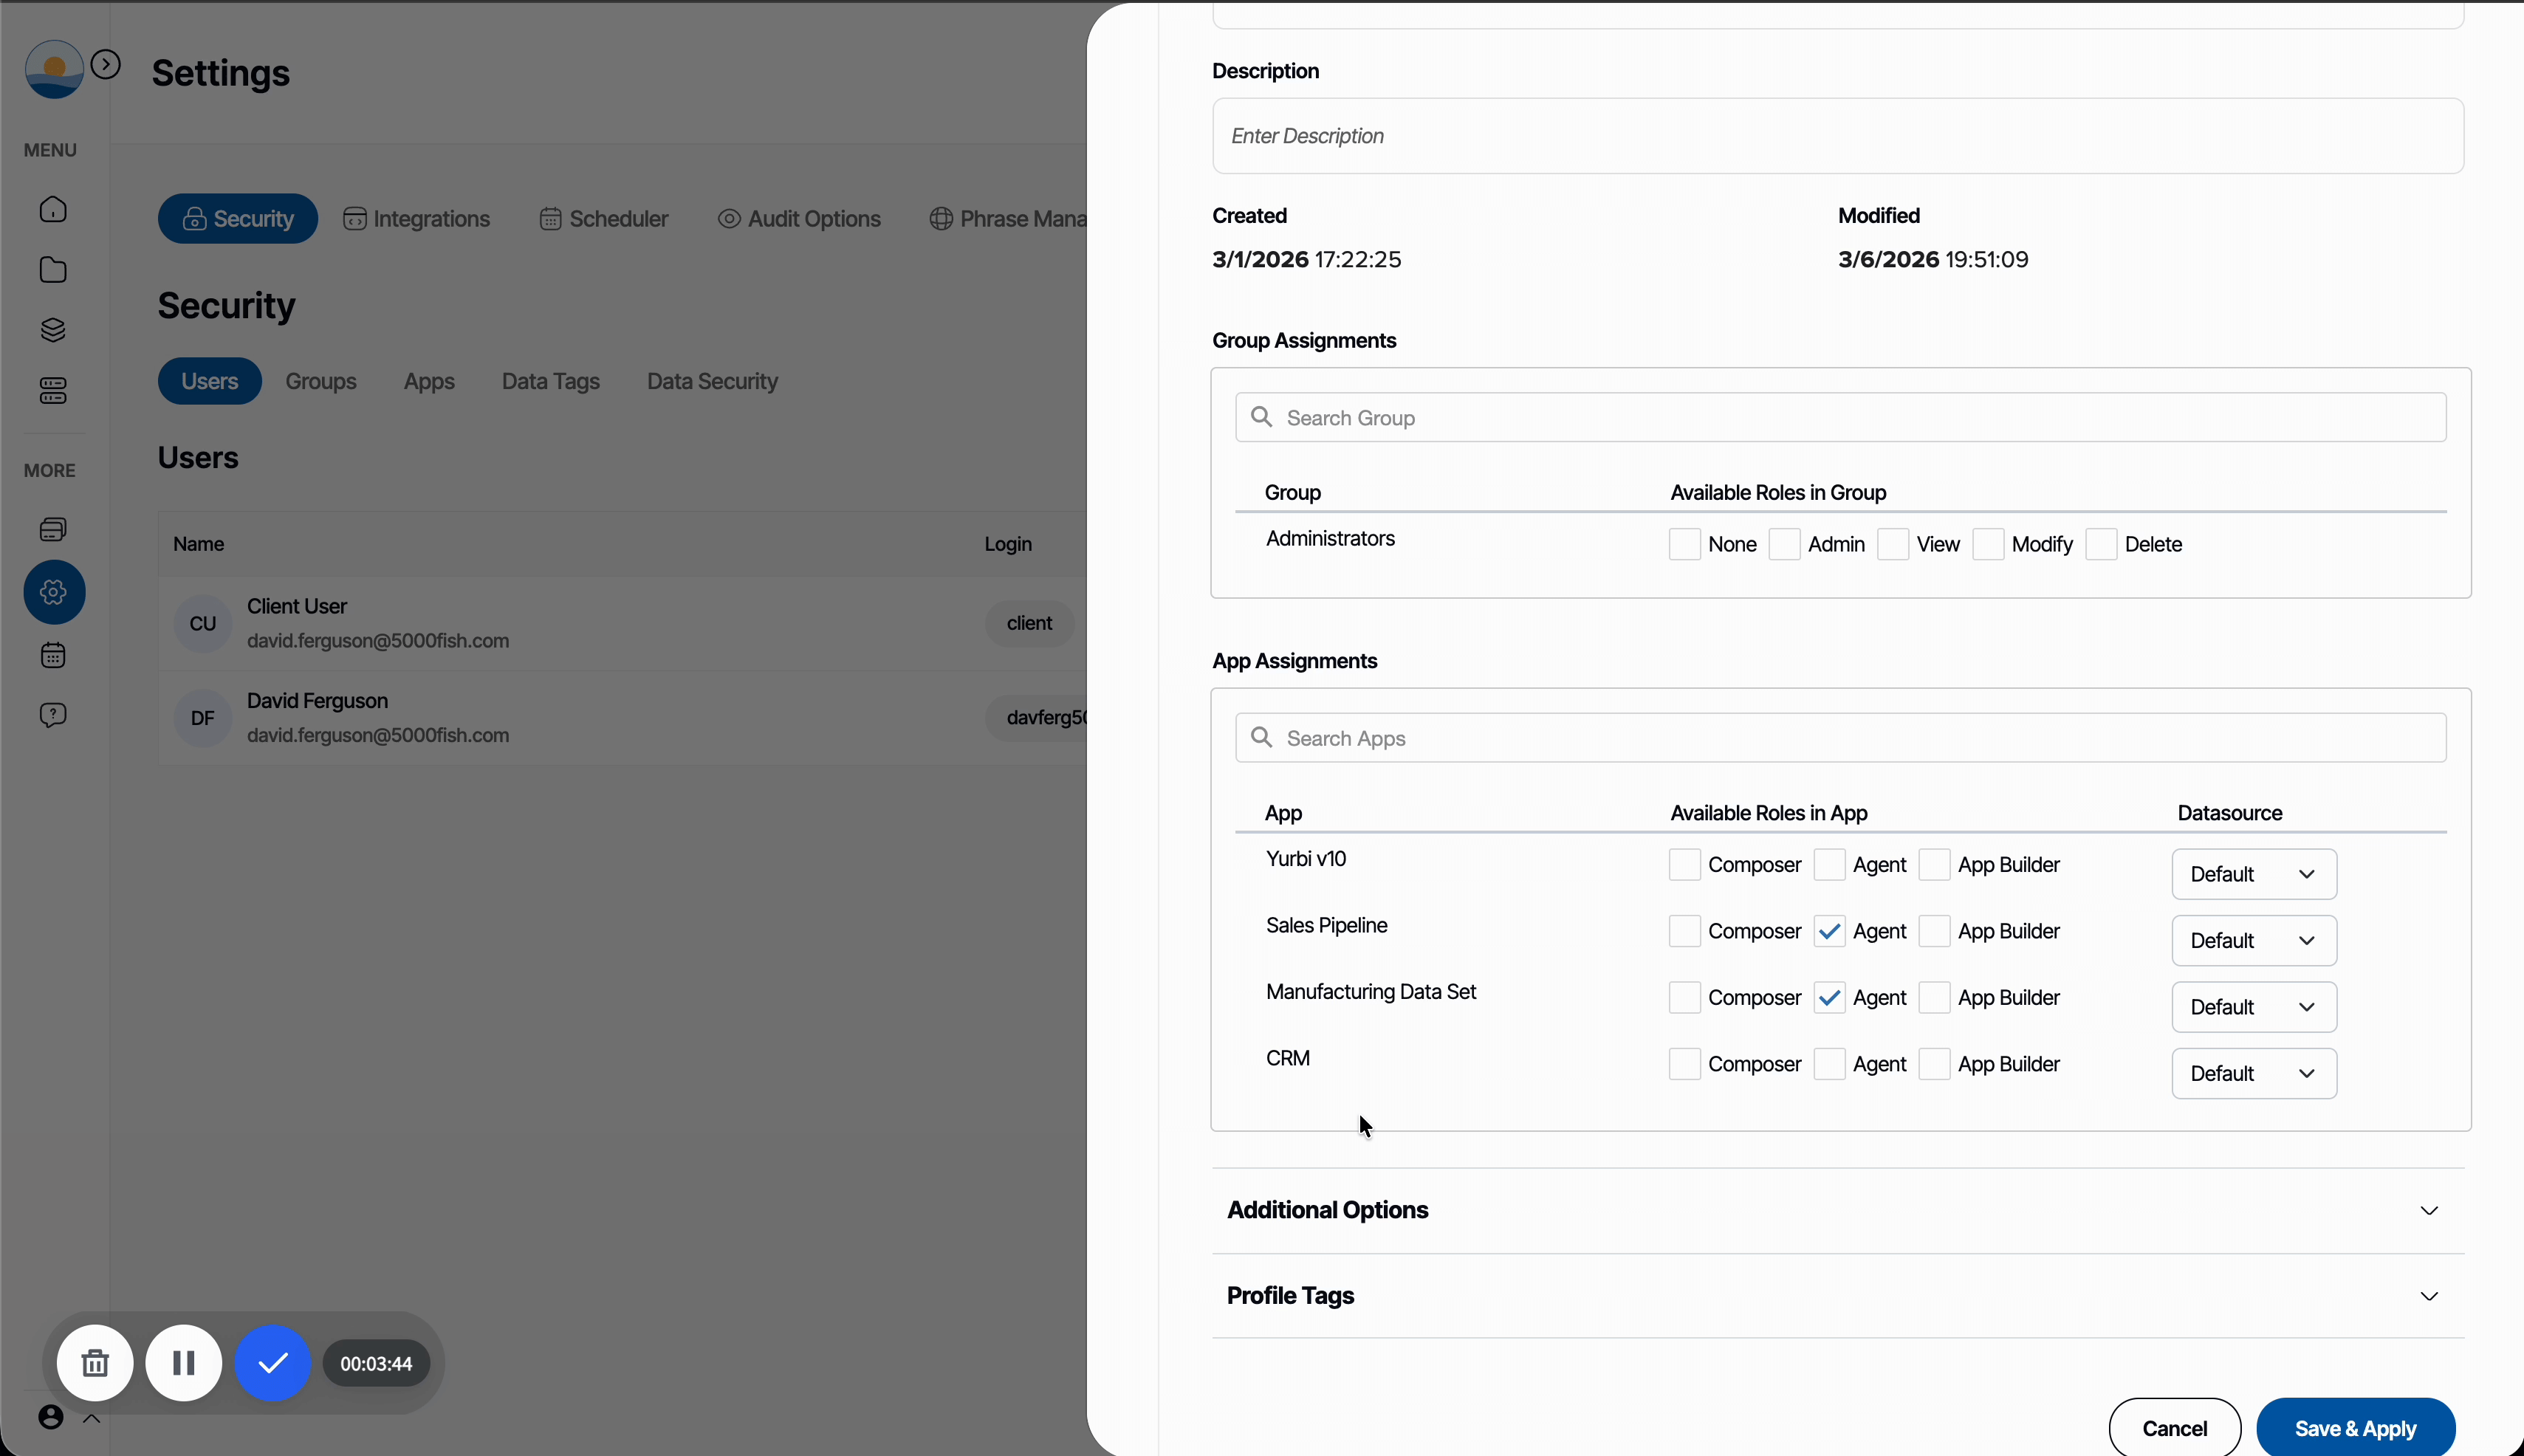
Task: Click the recording timer 00:03:44
Action: point(376,1363)
